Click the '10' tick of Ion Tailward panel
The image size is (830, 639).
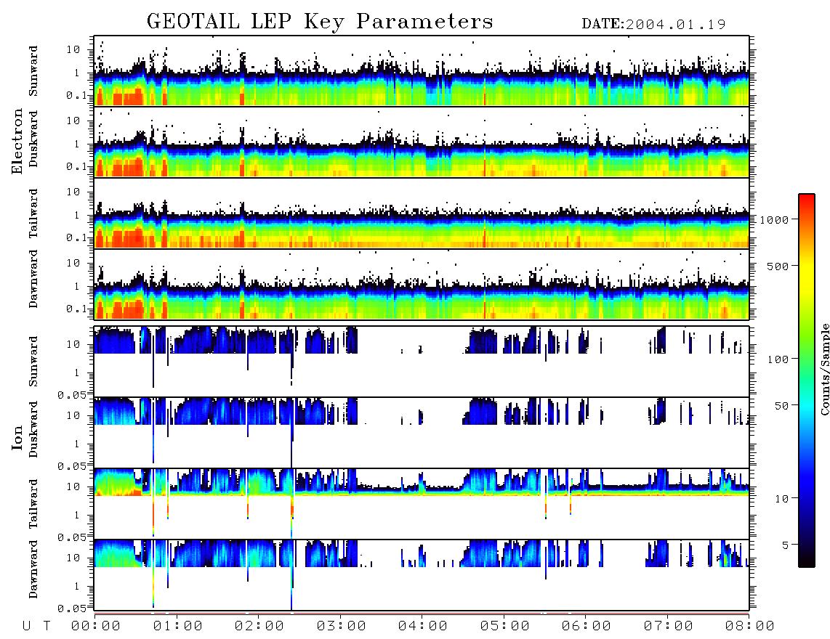(73, 487)
